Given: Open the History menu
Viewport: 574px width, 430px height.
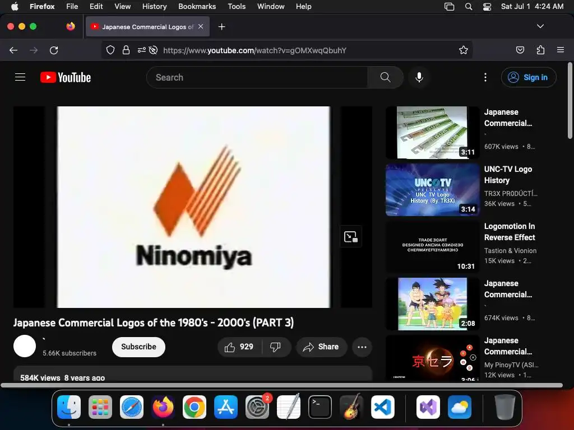Looking at the screenshot, I should [154, 7].
